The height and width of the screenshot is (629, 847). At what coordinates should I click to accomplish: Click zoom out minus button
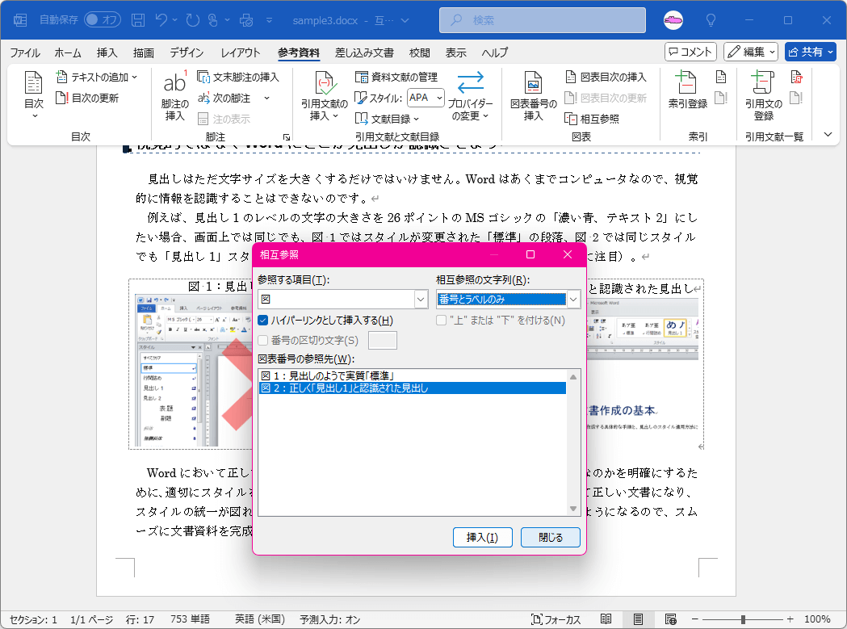[x=695, y=619]
